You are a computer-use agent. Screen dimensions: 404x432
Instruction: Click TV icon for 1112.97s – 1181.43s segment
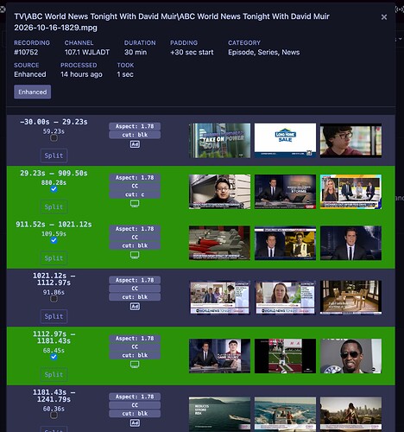[135, 365]
